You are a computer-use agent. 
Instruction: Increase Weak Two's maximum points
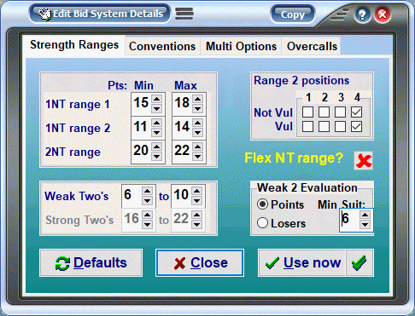pyautogui.click(x=196, y=191)
